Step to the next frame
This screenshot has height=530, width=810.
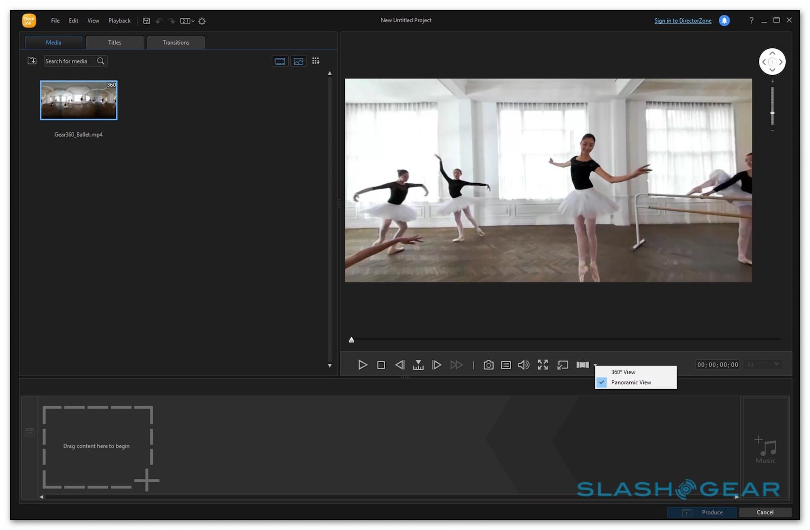[436, 365]
